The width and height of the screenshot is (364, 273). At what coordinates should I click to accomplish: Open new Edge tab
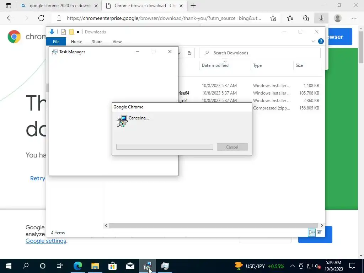click(x=193, y=6)
